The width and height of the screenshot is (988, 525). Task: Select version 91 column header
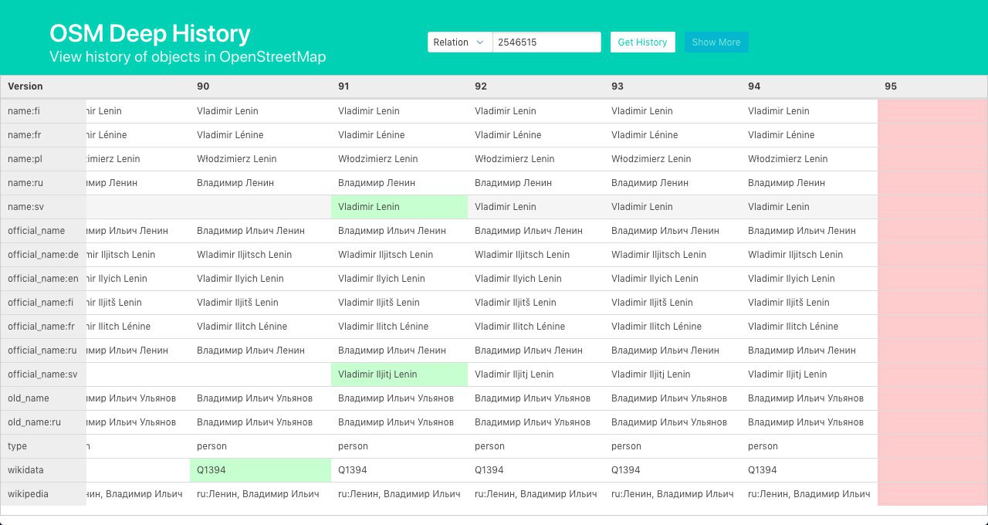click(x=343, y=86)
